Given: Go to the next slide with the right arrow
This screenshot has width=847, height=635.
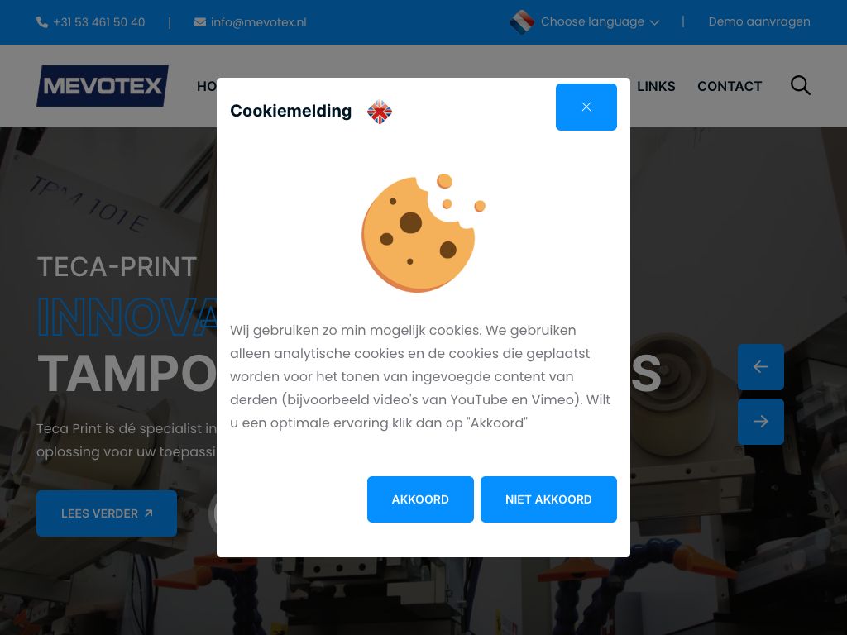Looking at the screenshot, I should click(x=761, y=422).
